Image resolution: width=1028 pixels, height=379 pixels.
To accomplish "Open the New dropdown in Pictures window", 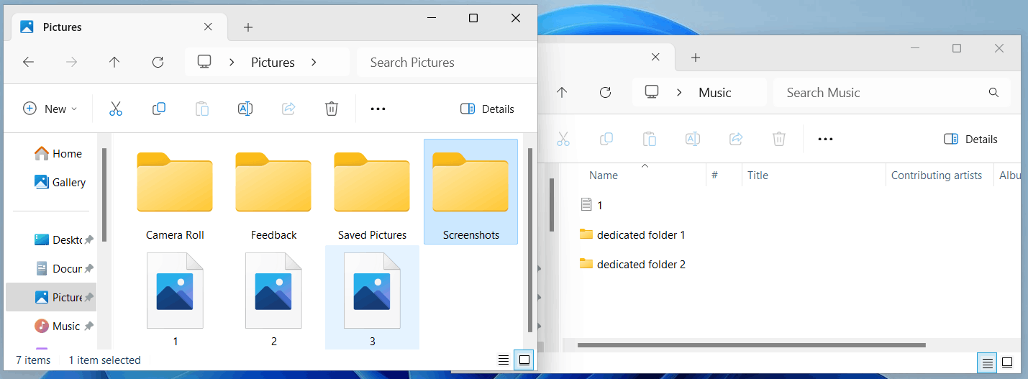I will point(50,109).
